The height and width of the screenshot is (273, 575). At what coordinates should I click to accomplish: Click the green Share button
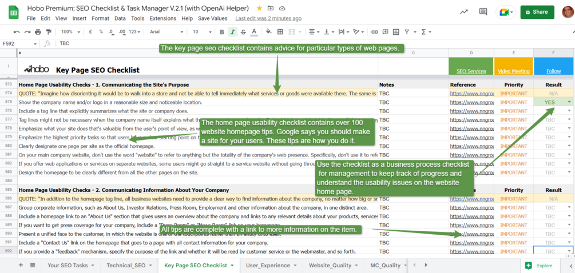[537, 12]
